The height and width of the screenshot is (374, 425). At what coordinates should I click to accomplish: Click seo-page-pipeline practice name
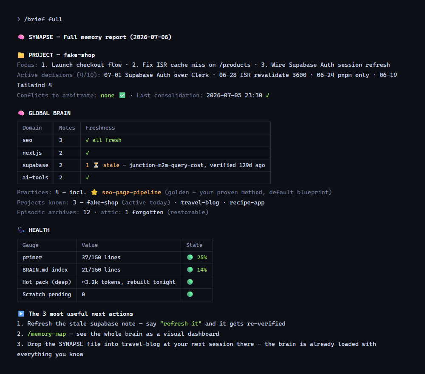click(131, 192)
